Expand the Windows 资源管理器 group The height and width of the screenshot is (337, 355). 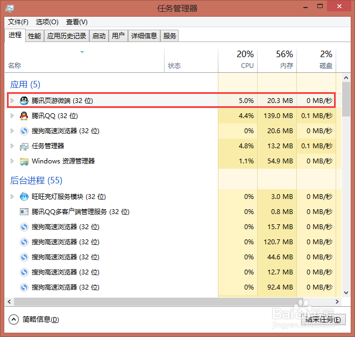[x=12, y=161]
